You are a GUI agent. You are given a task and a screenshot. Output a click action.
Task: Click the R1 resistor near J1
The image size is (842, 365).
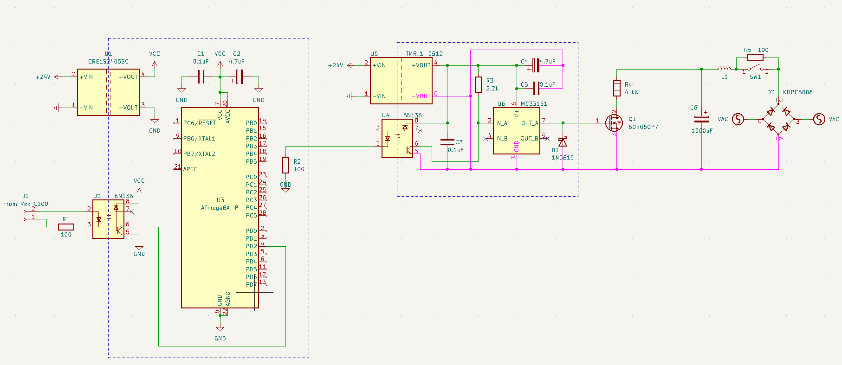coord(66,227)
